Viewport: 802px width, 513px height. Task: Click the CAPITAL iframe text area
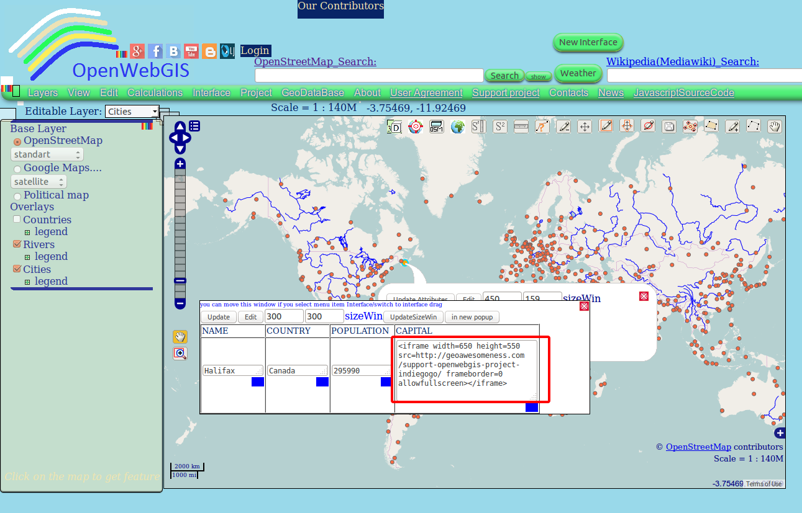(x=467, y=370)
